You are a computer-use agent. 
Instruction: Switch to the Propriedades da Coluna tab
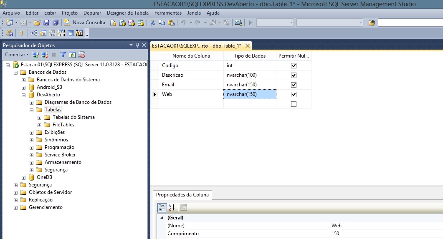182,195
